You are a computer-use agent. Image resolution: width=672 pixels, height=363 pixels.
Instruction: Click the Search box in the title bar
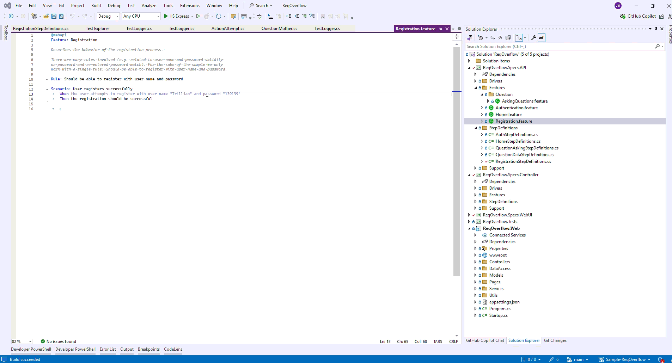point(261,6)
